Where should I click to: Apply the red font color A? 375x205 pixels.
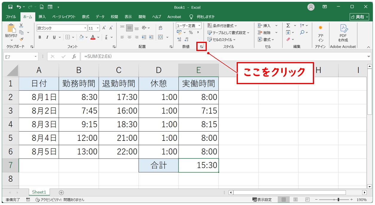[93, 37]
